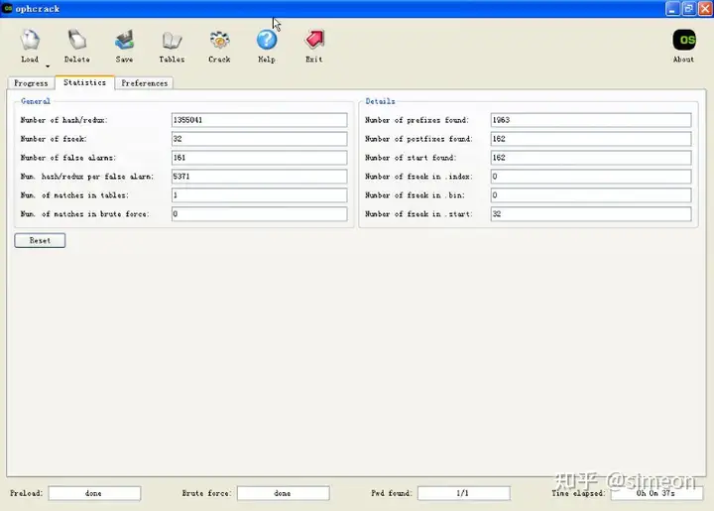Restore down the ophcrack window
714x511 pixels.
tap(689, 9)
